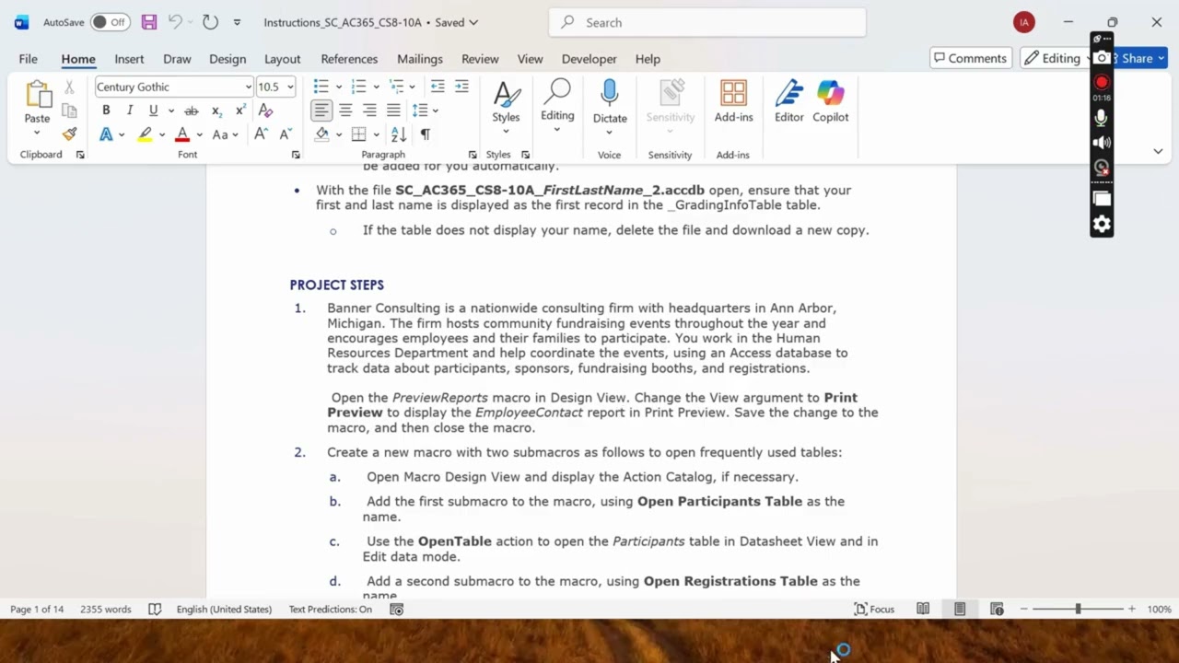This screenshot has height=663, width=1179.
Task: Copy selection using Copy icon
Action: point(69,110)
